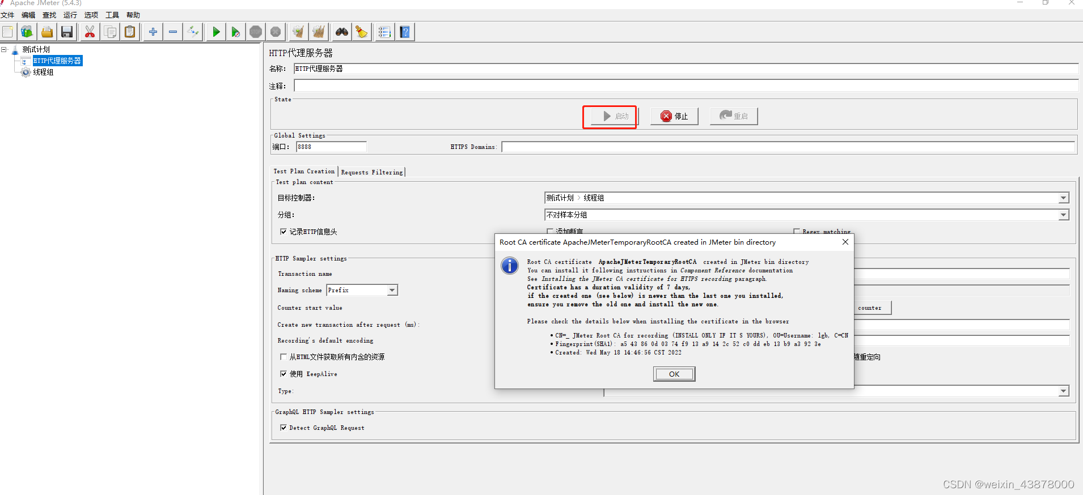Click the Toggle enable/disable icon
This screenshot has width=1083, height=495.
(193, 32)
